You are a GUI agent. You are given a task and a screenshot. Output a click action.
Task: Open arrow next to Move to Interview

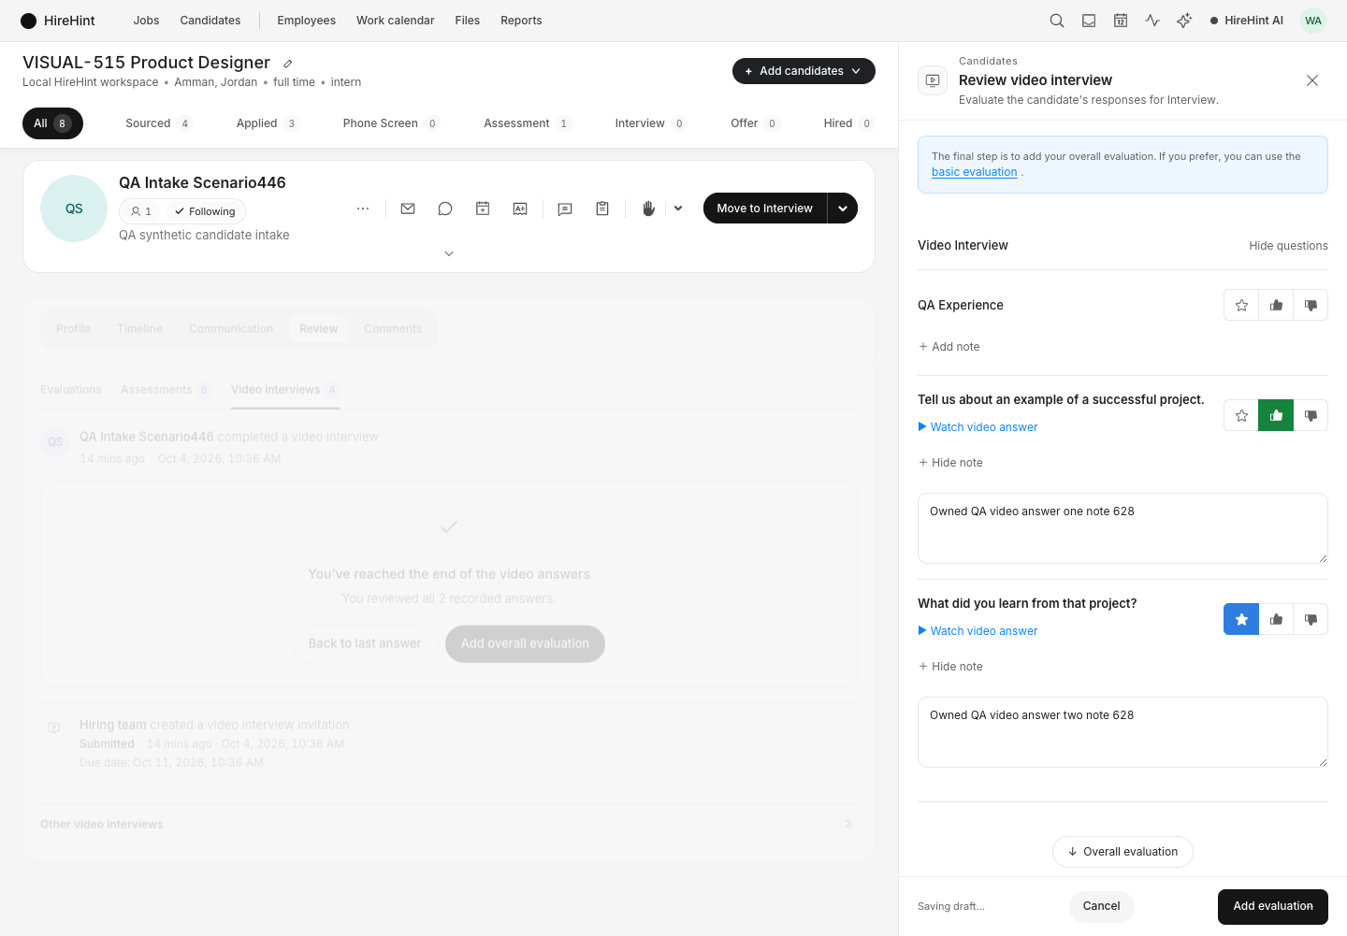point(843,209)
